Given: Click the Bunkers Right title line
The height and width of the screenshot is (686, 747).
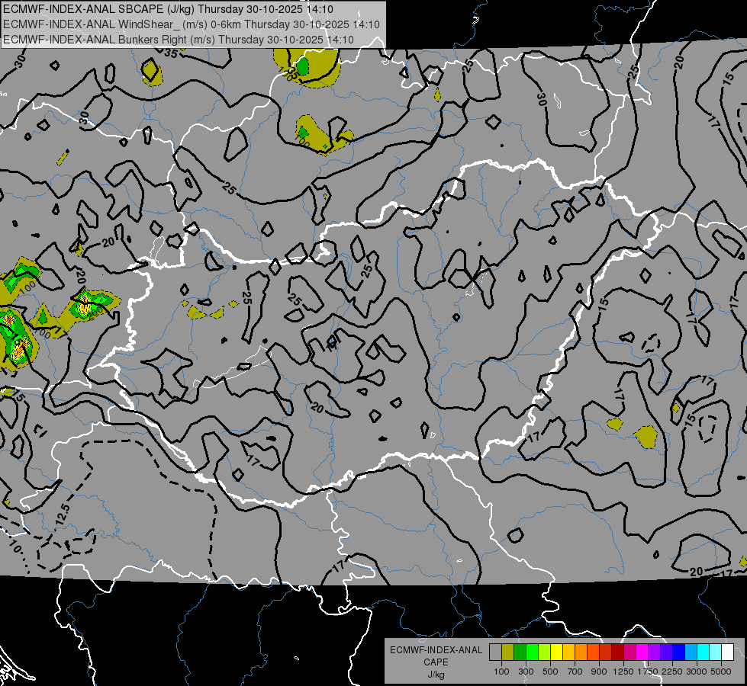Looking at the screenshot, I should (179, 40).
